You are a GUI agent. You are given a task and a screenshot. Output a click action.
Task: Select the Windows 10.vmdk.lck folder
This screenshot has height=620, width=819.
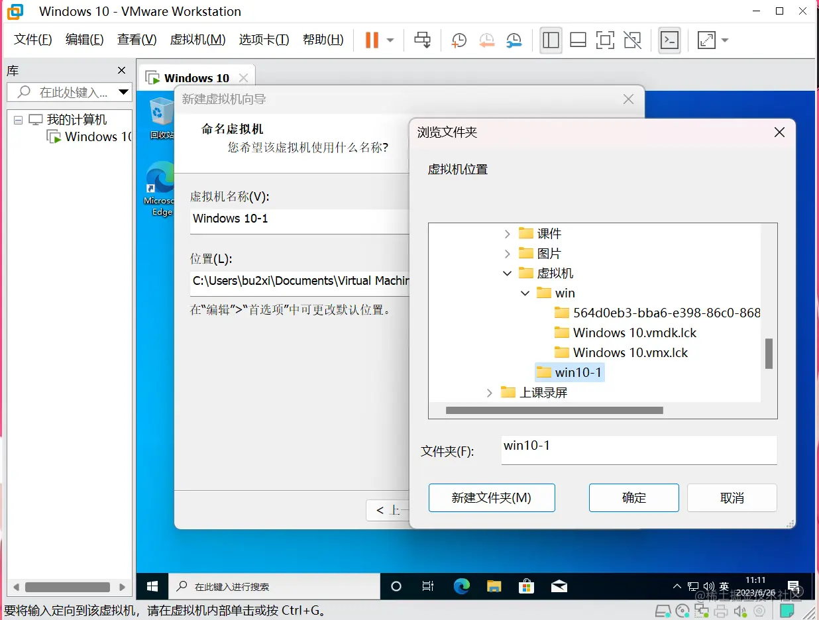click(626, 333)
